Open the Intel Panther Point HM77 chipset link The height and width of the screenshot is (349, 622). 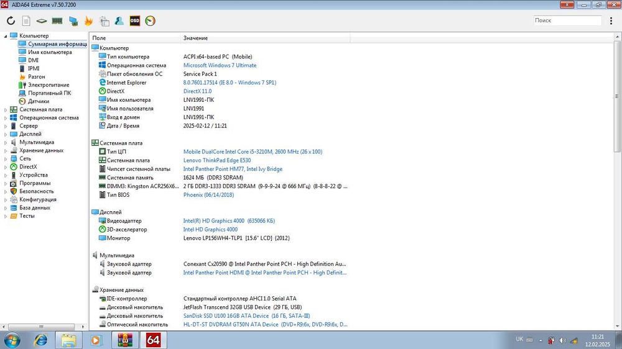pyautogui.click(x=233, y=169)
